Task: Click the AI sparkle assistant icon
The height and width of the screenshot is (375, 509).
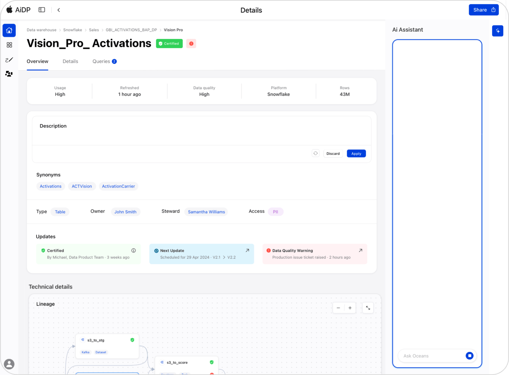Action: tap(498, 31)
